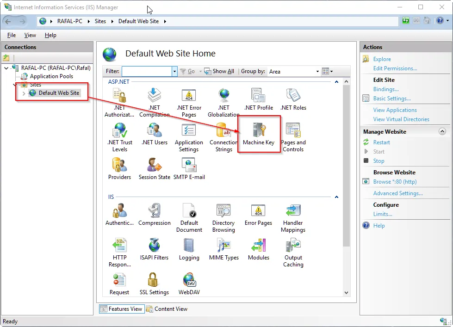Open the Compression feature
The image size is (453, 327).
pos(154,215)
